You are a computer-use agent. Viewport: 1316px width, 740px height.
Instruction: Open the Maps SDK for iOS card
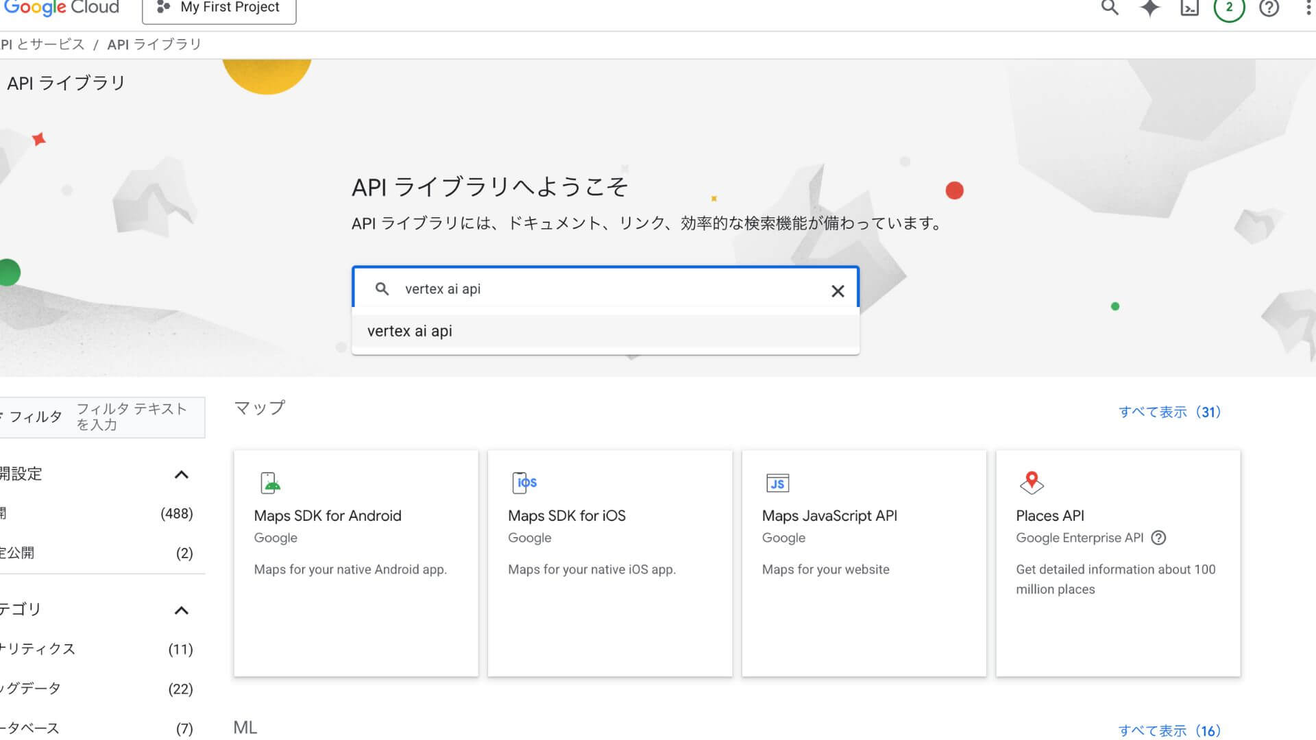point(610,563)
